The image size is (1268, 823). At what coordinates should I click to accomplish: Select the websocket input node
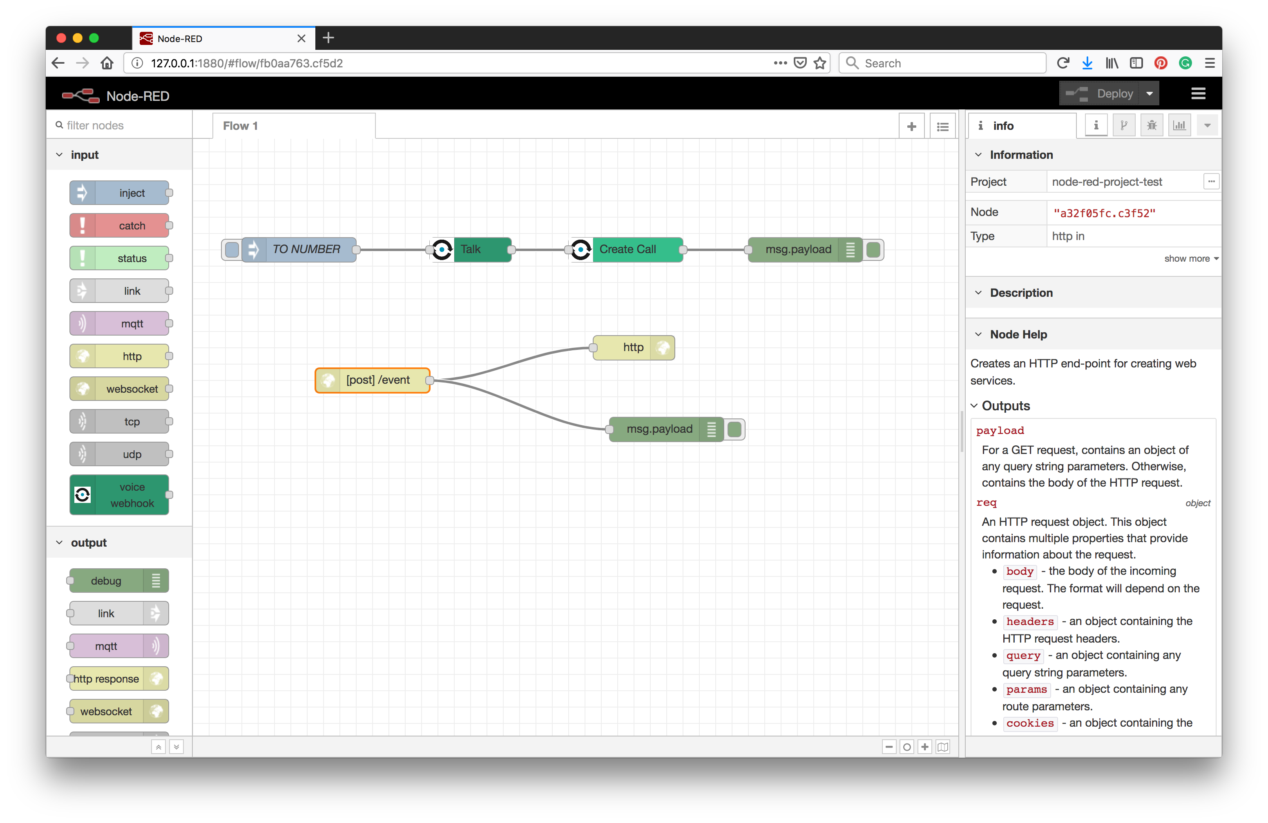[119, 389]
